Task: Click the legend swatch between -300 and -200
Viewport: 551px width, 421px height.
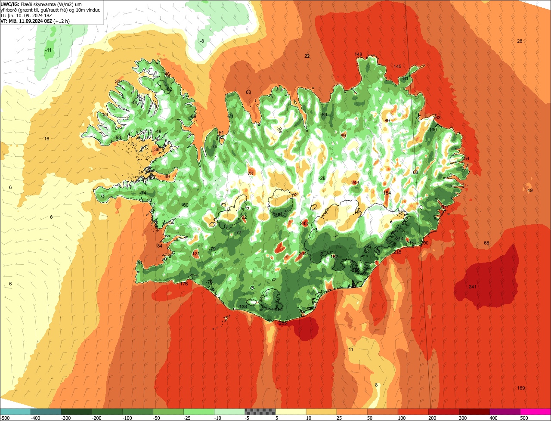Action: pyautogui.click(x=77, y=412)
